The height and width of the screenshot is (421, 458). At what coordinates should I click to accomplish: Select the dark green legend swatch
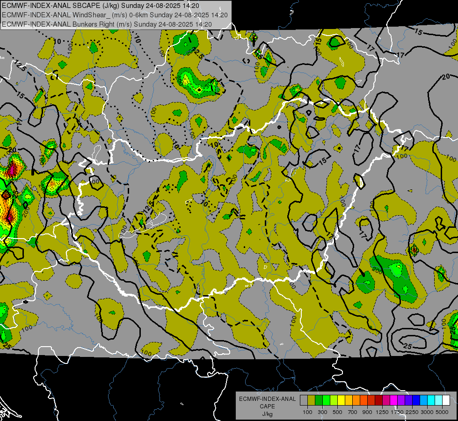coord(319,400)
